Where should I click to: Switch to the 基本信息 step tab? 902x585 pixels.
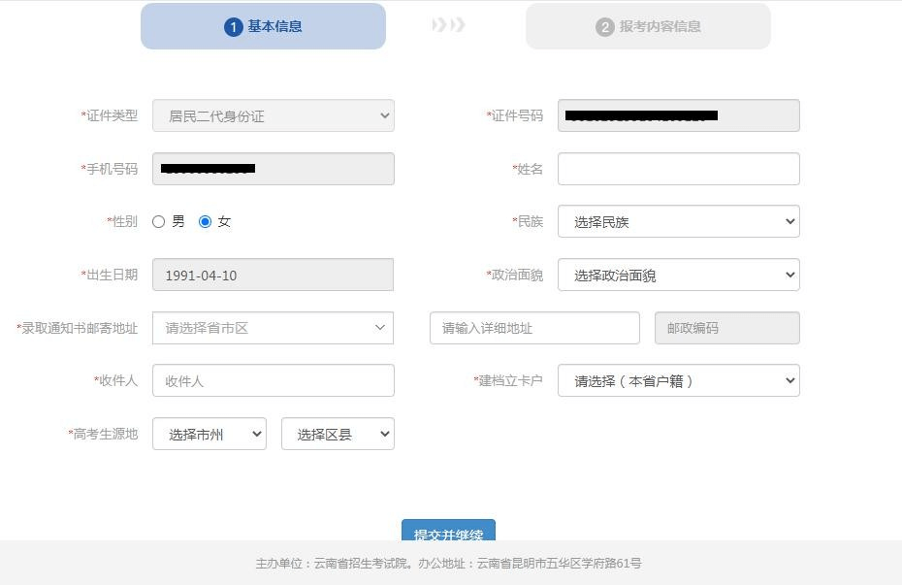click(x=263, y=26)
